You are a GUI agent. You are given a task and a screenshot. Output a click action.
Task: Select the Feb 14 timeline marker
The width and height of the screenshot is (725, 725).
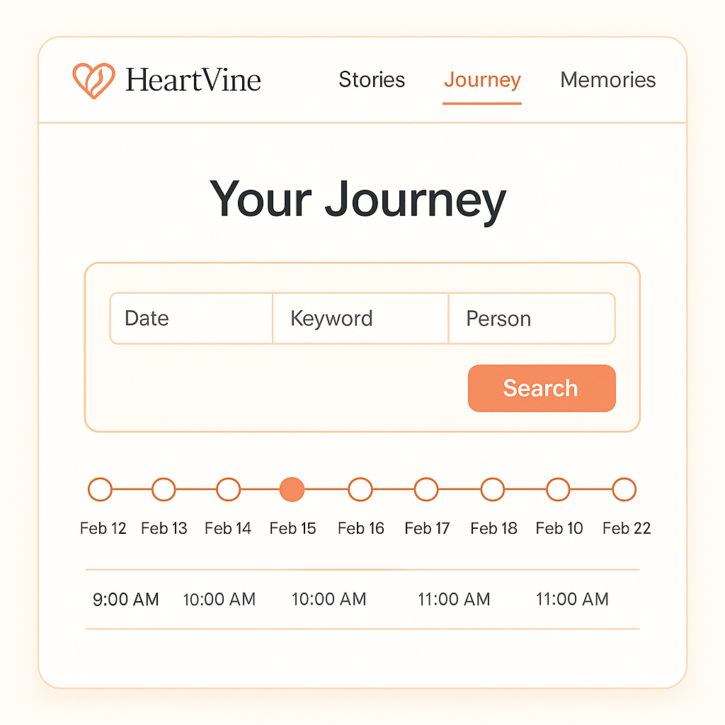tap(228, 489)
